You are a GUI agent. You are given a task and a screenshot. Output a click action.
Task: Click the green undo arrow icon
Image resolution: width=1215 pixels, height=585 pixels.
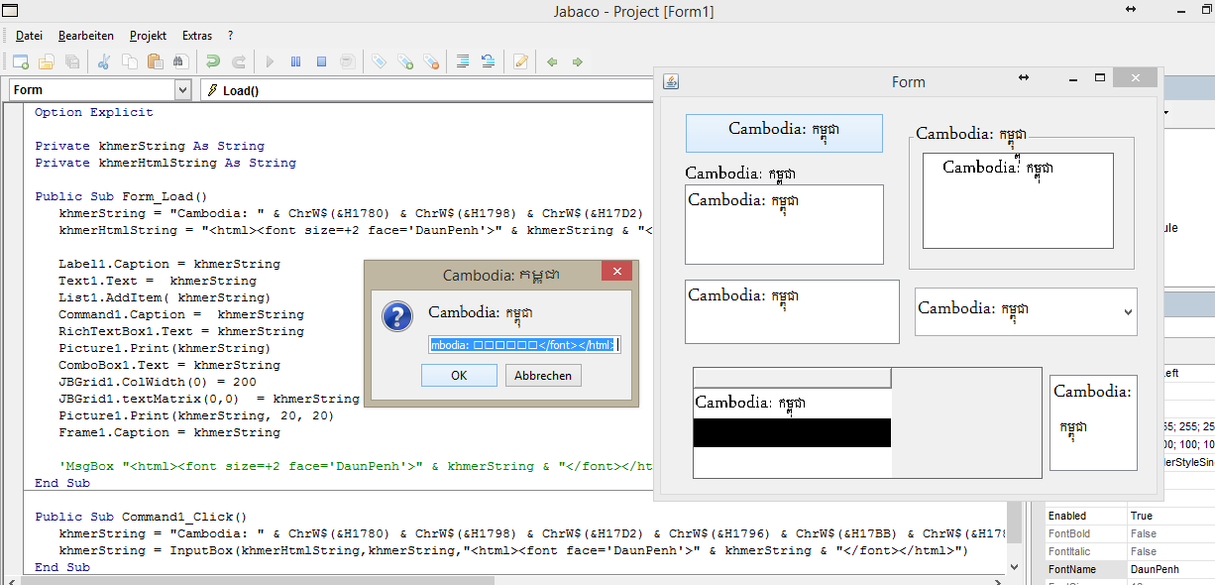(x=212, y=61)
